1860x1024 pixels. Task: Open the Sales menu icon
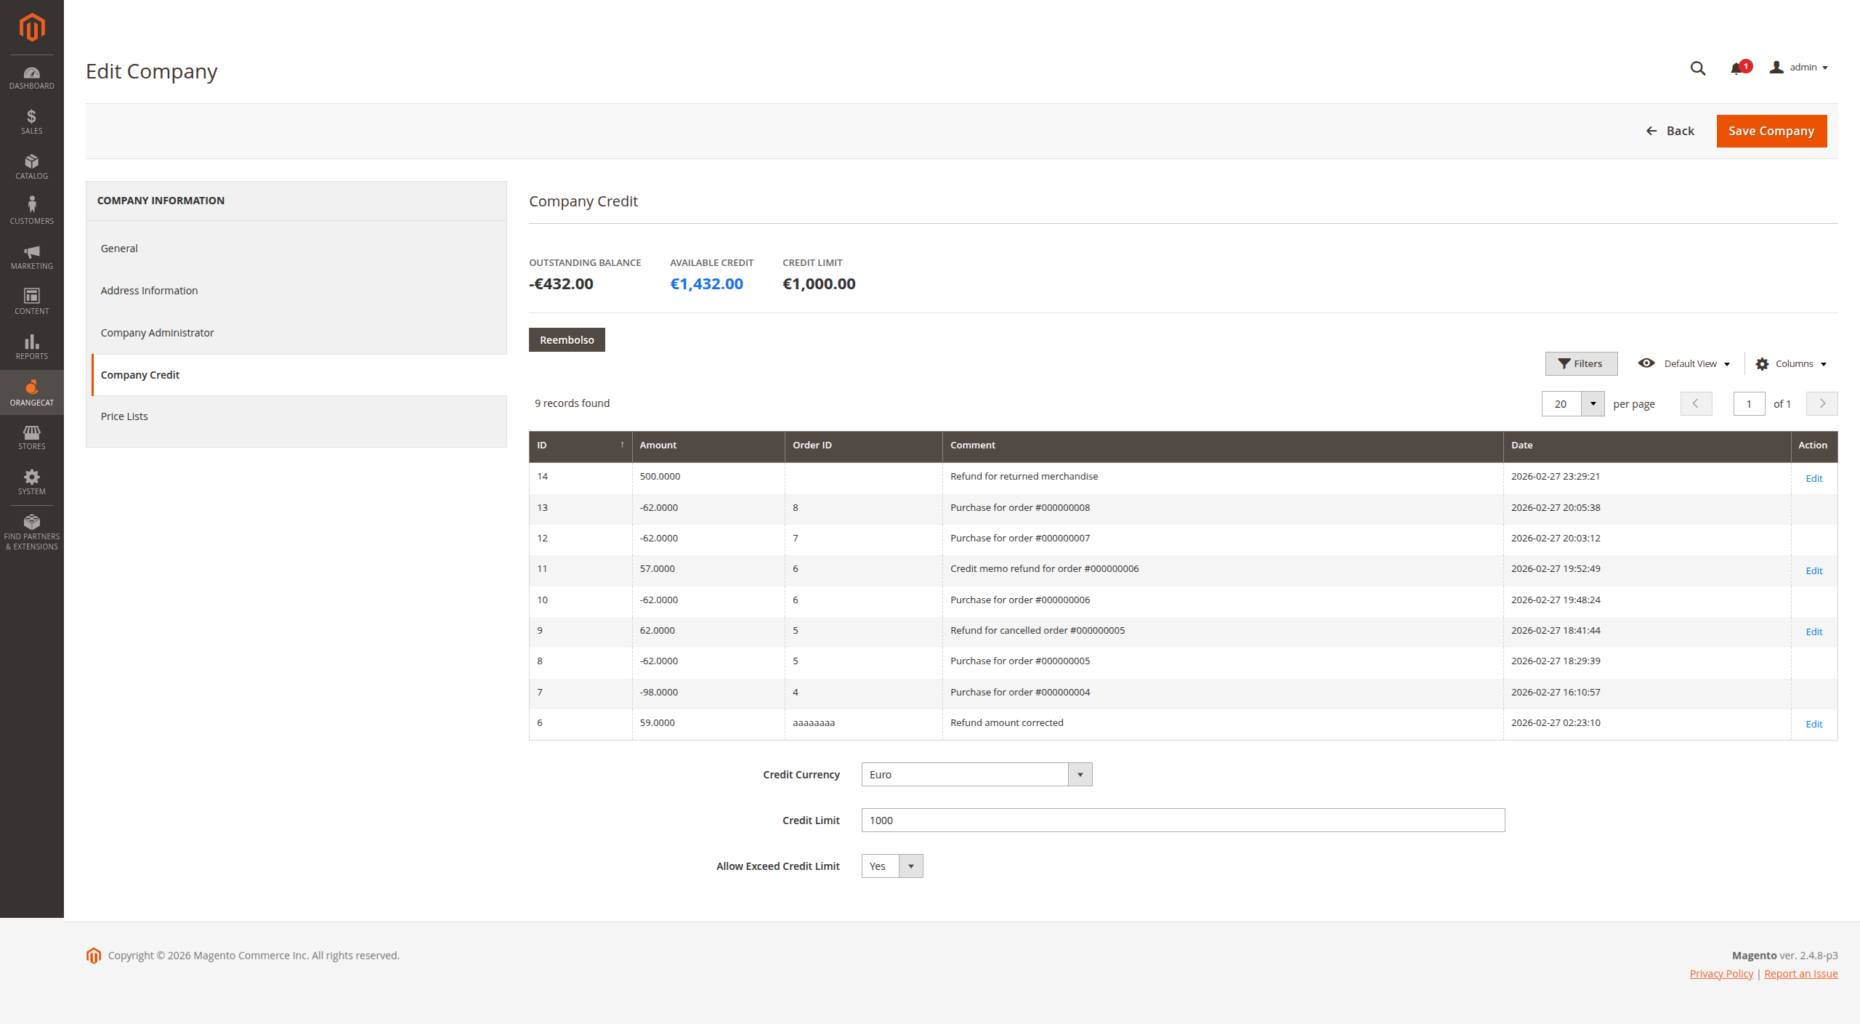(x=31, y=122)
